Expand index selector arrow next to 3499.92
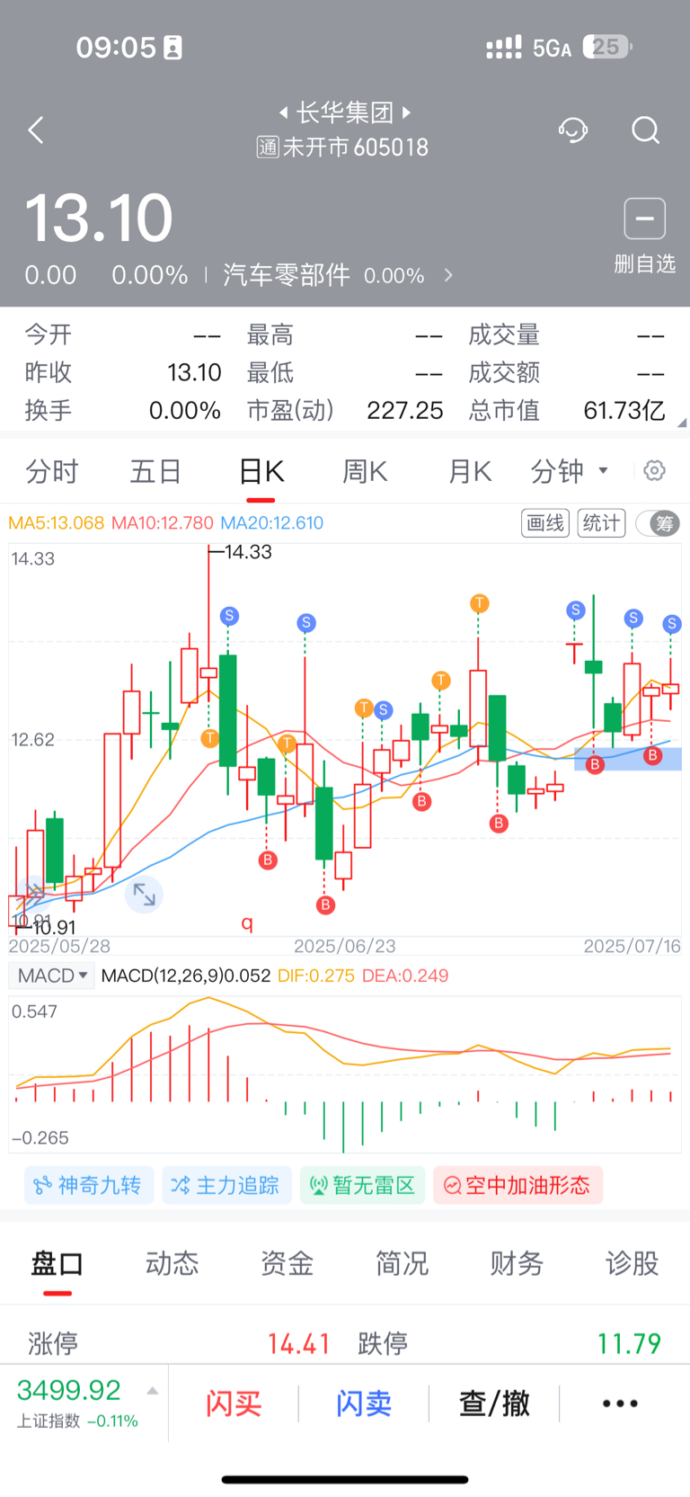 click(153, 1391)
